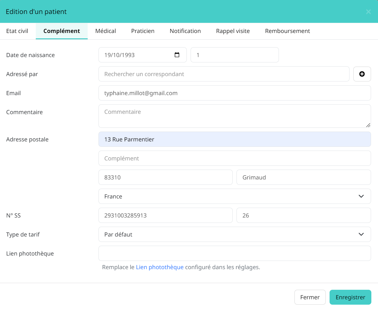Click the Type de tarif label
This screenshot has height=311, width=378.
coord(23,235)
